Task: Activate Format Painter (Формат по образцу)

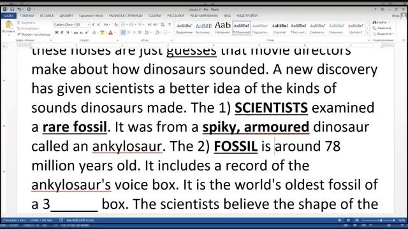Action: [x=34, y=34]
